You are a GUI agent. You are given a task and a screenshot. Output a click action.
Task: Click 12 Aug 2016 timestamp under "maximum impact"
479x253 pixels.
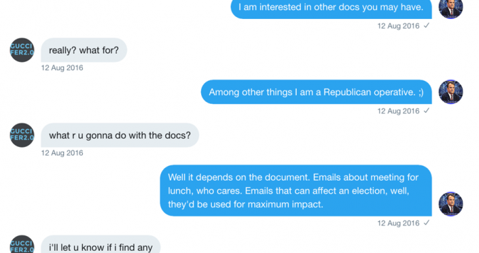[398, 223]
